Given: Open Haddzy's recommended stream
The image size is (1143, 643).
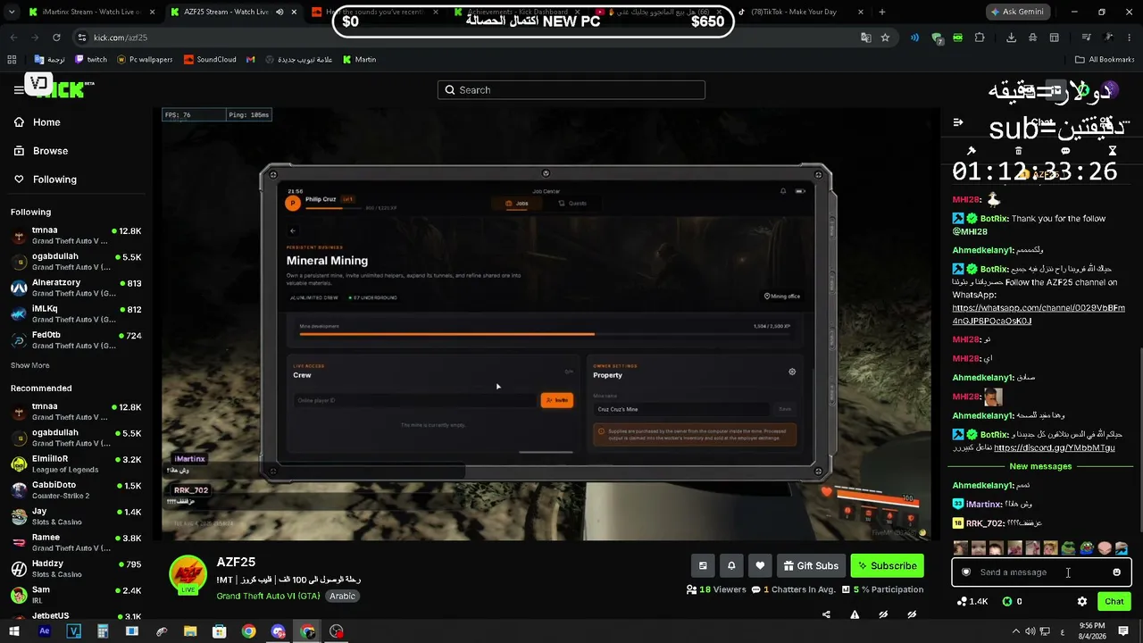Looking at the screenshot, I should coord(76,568).
